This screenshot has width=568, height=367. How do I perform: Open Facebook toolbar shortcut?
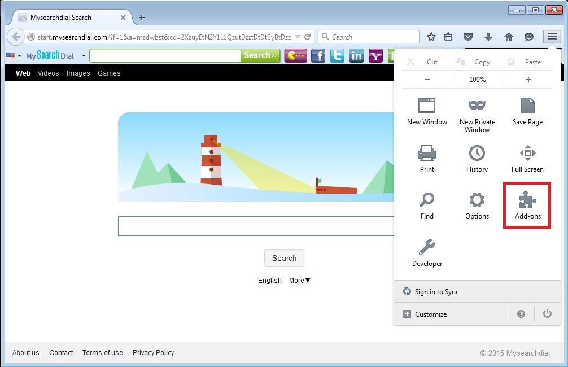click(318, 56)
